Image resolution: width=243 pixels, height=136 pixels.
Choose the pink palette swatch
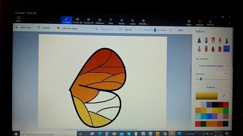click(220, 116)
